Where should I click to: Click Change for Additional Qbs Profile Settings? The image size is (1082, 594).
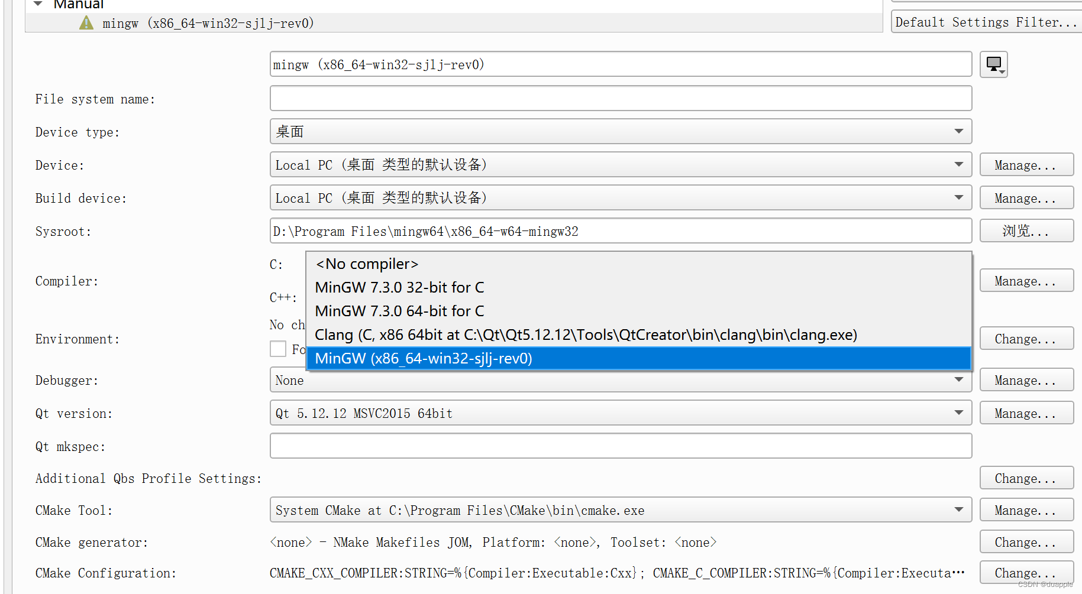(1026, 478)
